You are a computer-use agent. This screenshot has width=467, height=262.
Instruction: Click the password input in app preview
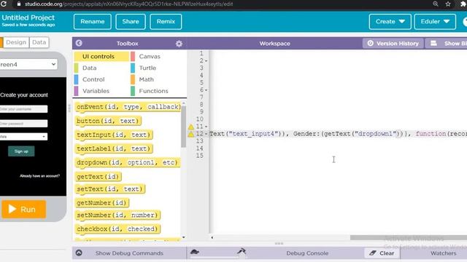tap(23, 124)
